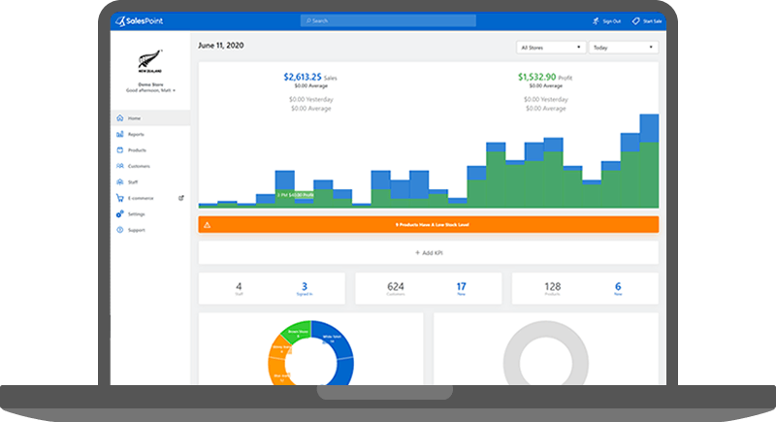Screen dimensions: 776x422
Task: Click the Staff sidebar icon
Action: pos(119,182)
